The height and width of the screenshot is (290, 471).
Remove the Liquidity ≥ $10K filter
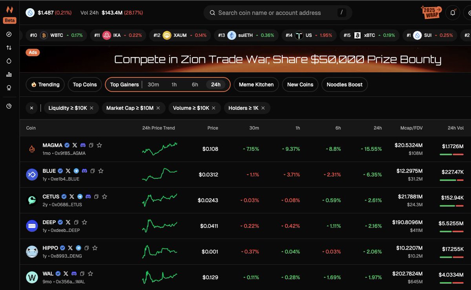[91, 108]
